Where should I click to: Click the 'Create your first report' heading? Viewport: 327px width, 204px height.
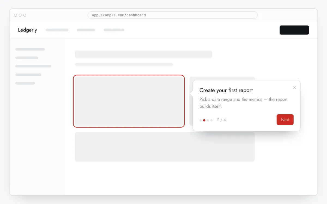coord(226,90)
